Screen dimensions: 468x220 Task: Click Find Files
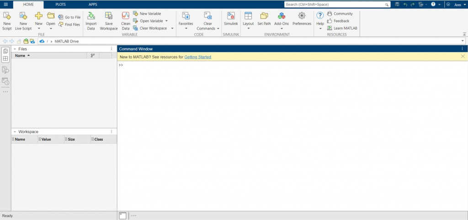coord(69,25)
